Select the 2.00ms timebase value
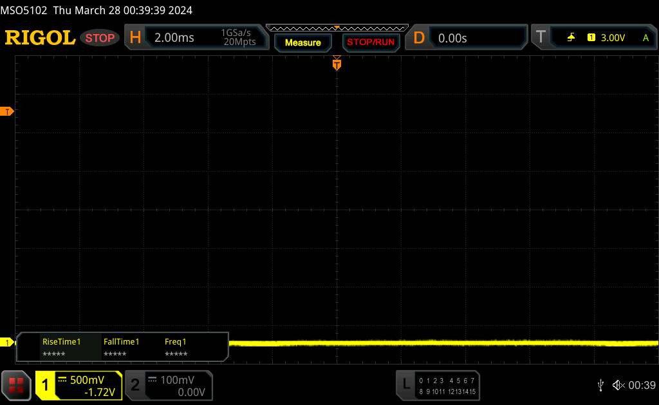Image resolution: width=659 pixels, height=405 pixels. tap(174, 38)
